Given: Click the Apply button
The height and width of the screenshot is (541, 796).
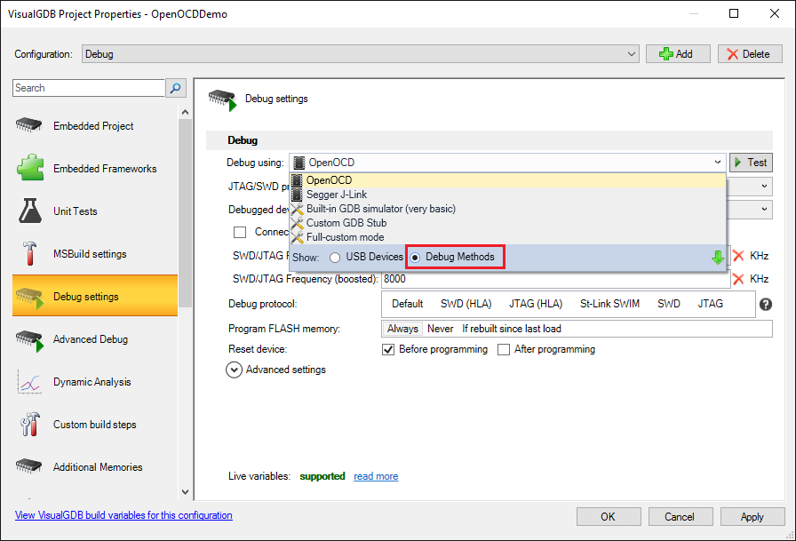Looking at the screenshot, I should pos(752,517).
